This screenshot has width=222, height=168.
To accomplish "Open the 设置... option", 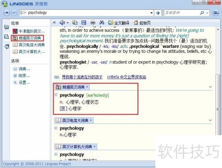I will (x=22, y=82).
